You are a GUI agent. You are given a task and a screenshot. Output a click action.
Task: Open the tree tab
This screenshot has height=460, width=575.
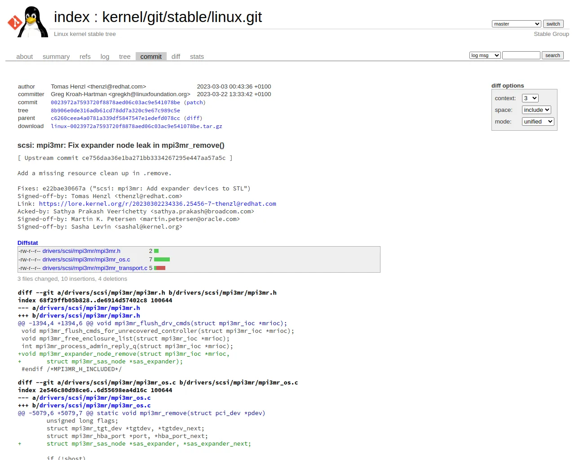click(124, 57)
